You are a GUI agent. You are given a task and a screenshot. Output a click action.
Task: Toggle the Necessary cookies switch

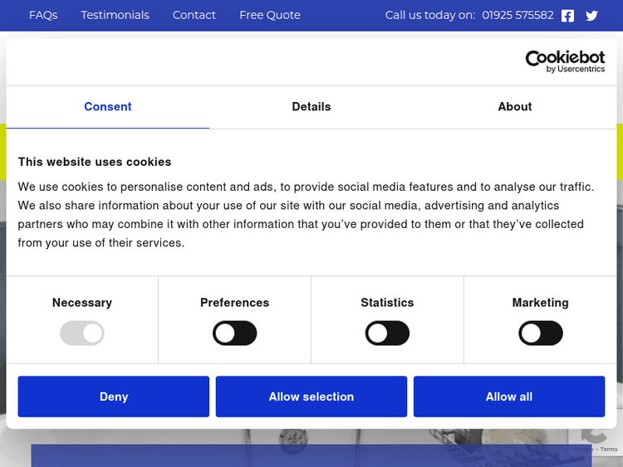[x=82, y=333]
